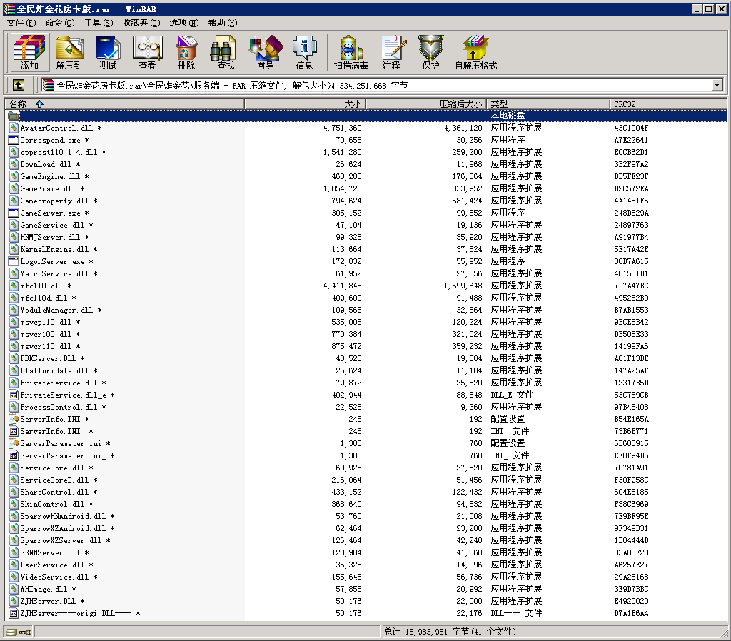Launch the 向导 (Wizard) icon
This screenshot has width=731, height=641.
265,52
